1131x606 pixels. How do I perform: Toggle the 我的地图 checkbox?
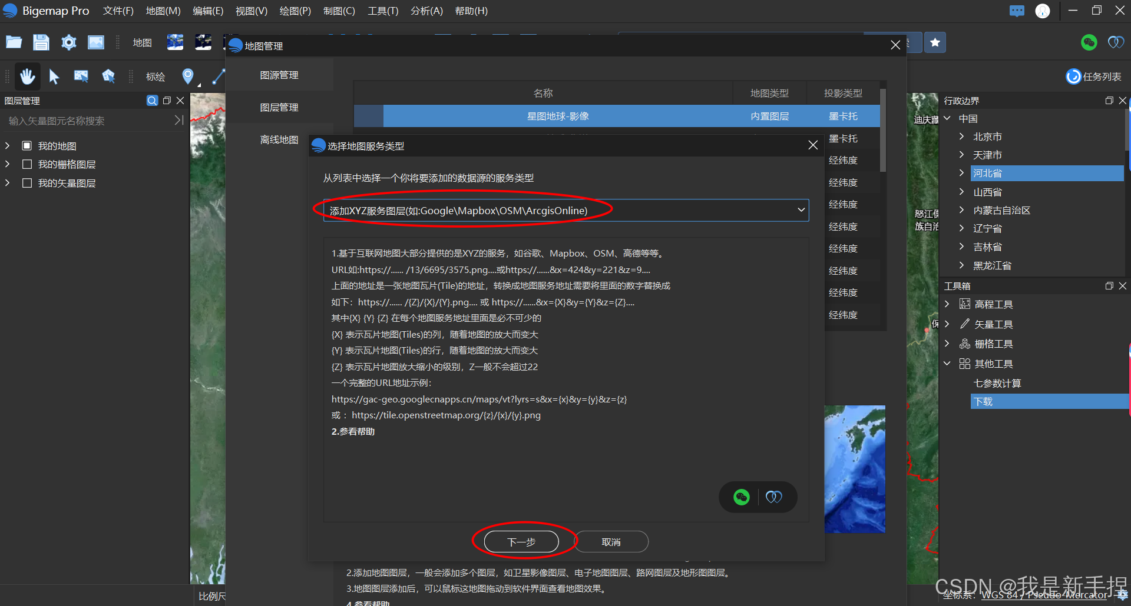point(27,145)
